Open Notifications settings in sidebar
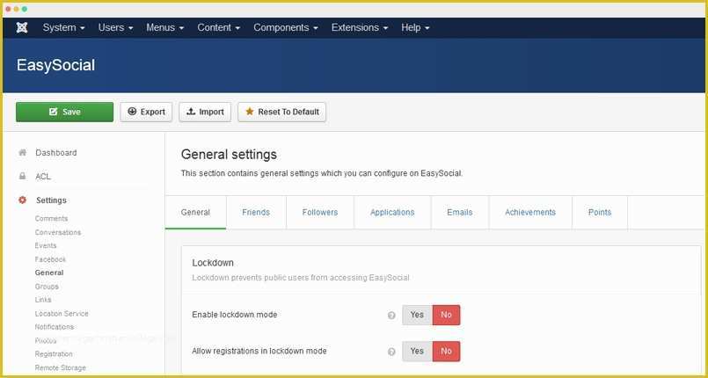 (55, 327)
